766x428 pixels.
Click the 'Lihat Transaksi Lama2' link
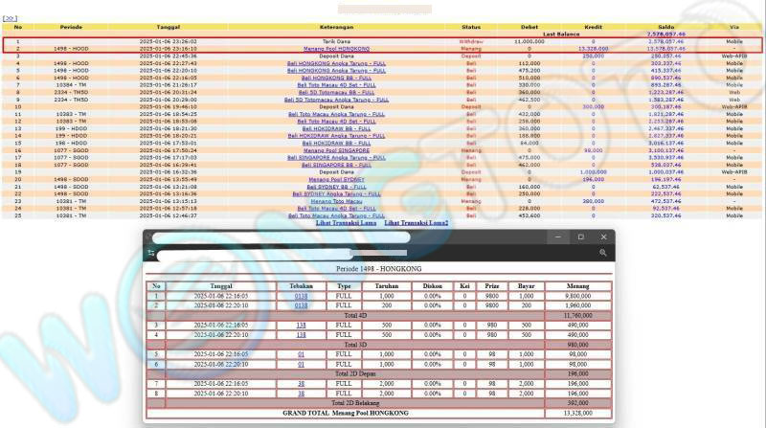tap(417, 223)
